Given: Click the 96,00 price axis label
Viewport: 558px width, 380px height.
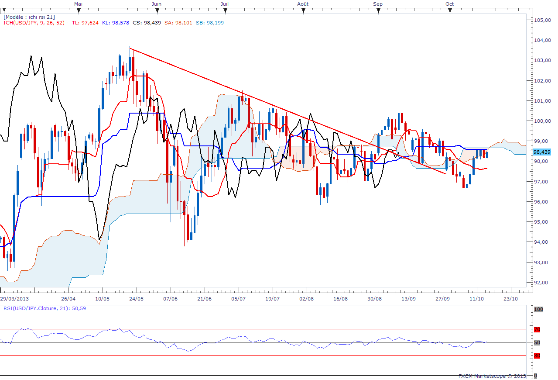Looking at the screenshot, I should (542, 202).
